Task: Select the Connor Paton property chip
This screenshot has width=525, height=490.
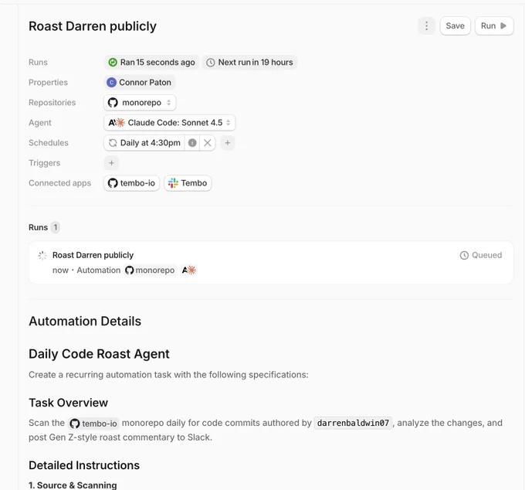Action: (x=140, y=83)
